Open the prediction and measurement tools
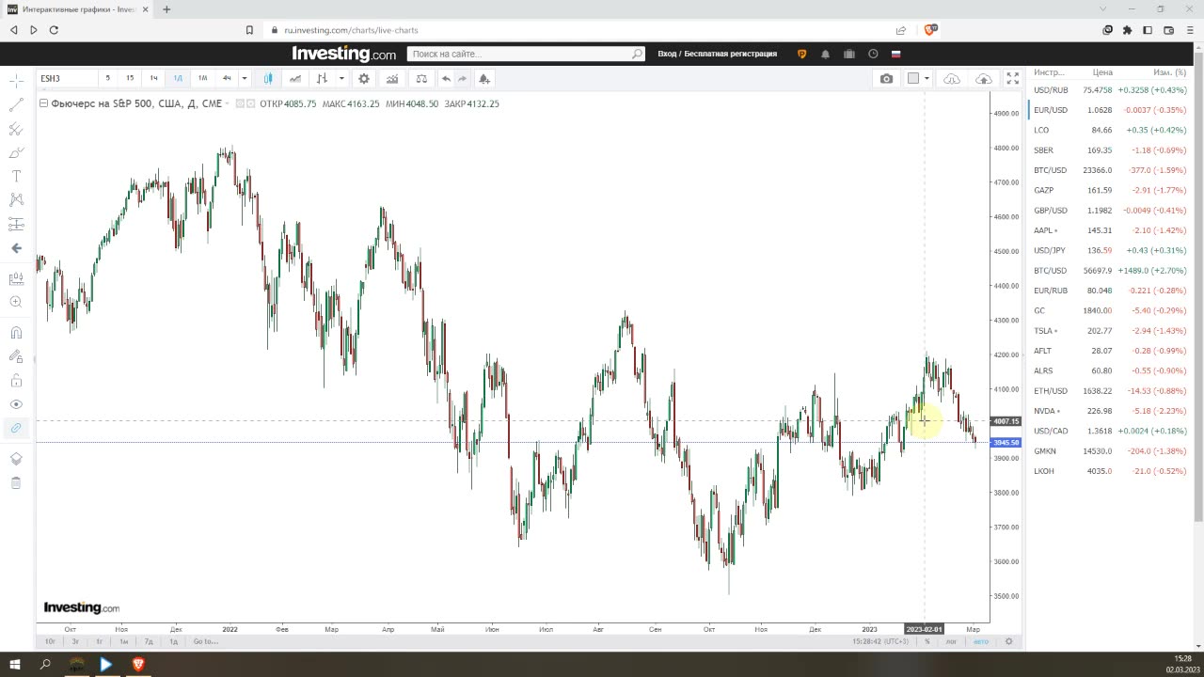Screen dimensions: 1204x677 point(16,224)
